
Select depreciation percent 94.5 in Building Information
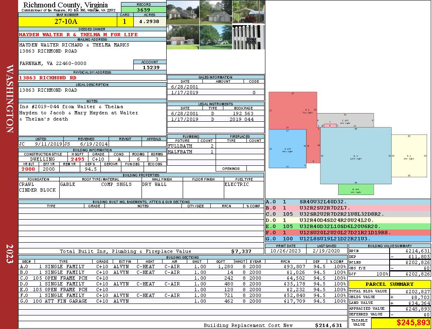tap(91, 169)
